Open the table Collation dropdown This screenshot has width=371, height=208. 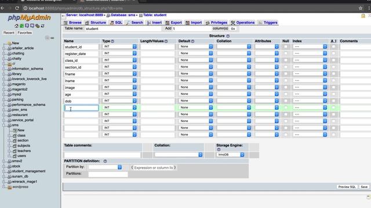coord(179,155)
